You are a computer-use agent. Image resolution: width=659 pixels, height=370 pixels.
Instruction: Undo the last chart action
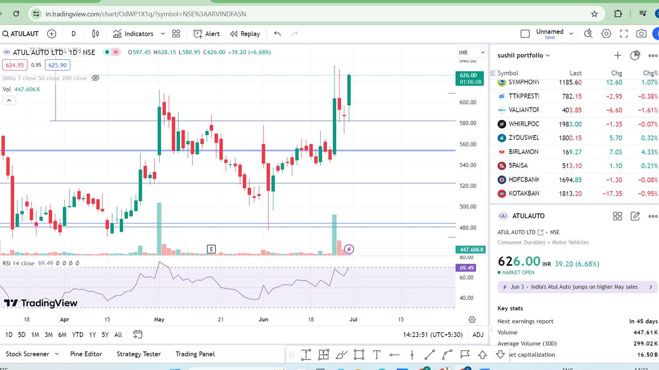click(277, 33)
